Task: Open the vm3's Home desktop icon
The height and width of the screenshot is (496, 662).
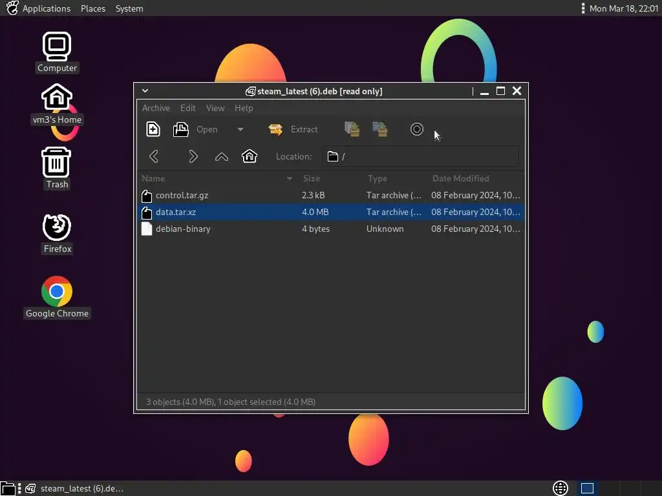Action: (x=57, y=104)
